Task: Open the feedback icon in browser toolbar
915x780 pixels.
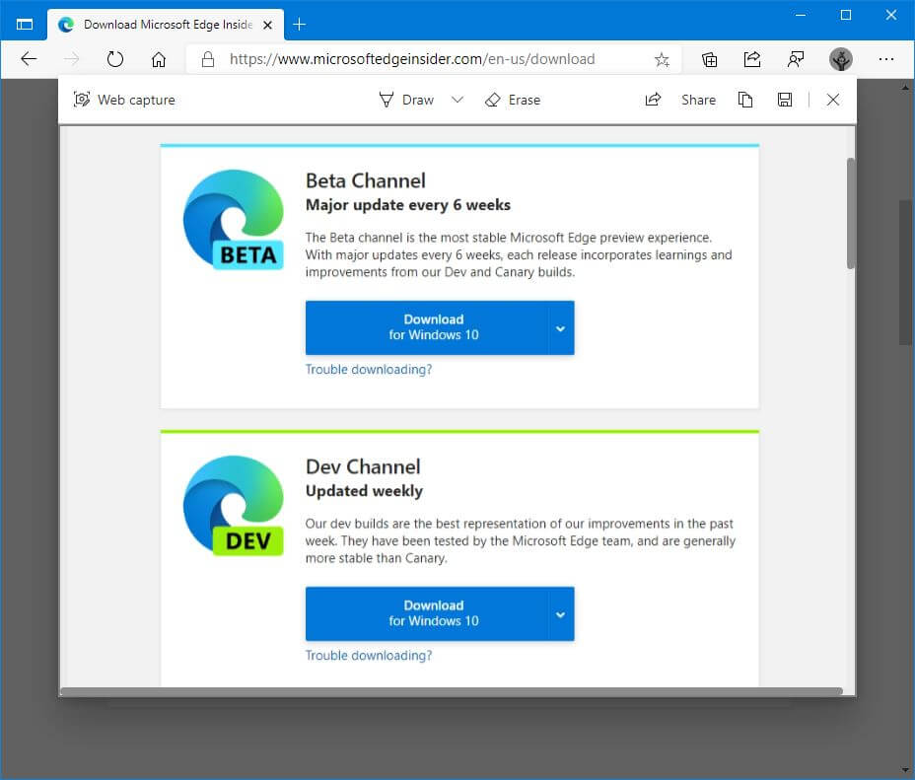Action: click(796, 59)
